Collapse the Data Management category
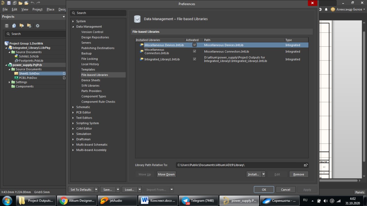The height and width of the screenshot is (206, 367). click(73, 27)
